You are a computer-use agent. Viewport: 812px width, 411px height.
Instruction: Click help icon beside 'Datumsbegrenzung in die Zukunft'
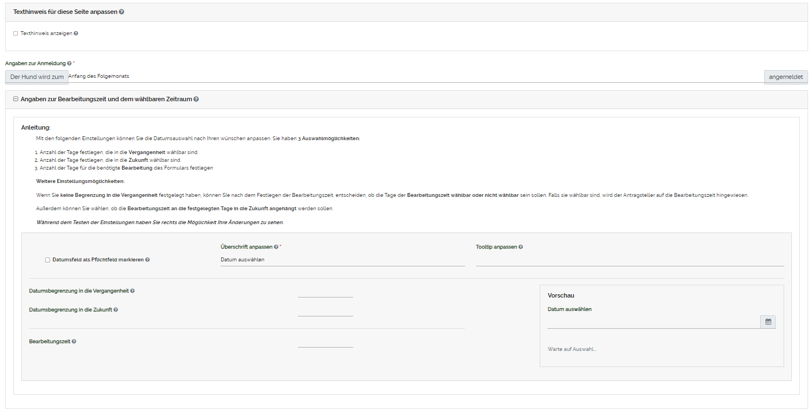pyautogui.click(x=116, y=310)
